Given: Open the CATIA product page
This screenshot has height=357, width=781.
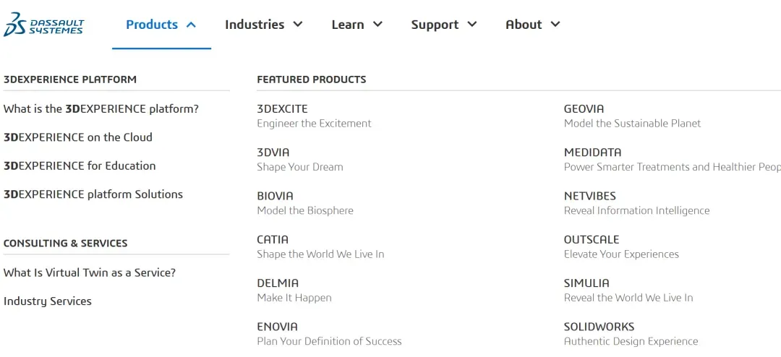Looking at the screenshot, I should 273,239.
